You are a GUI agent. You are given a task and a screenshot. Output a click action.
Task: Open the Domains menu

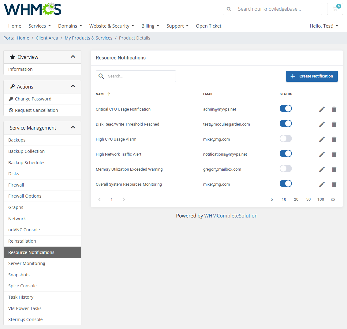(x=70, y=26)
